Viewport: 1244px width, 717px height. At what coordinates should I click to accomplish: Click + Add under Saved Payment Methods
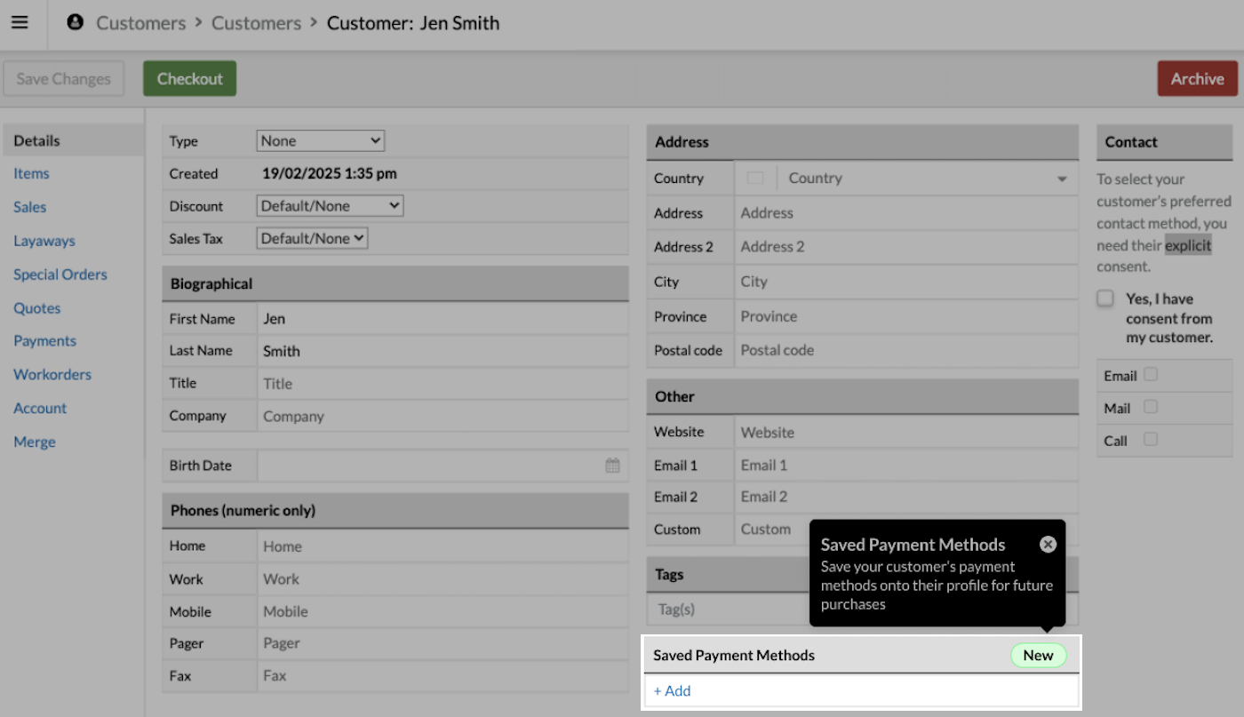(672, 691)
